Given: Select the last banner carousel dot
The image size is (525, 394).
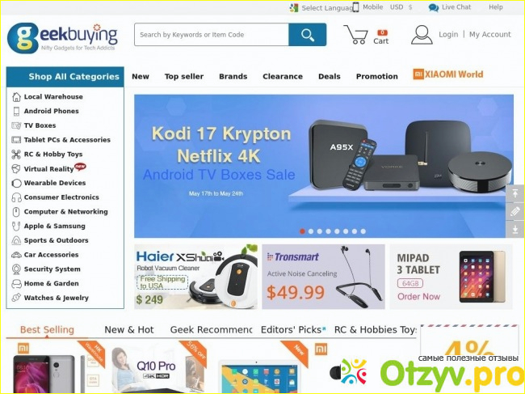Looking at the screenshot, I should tap(363, 231).
